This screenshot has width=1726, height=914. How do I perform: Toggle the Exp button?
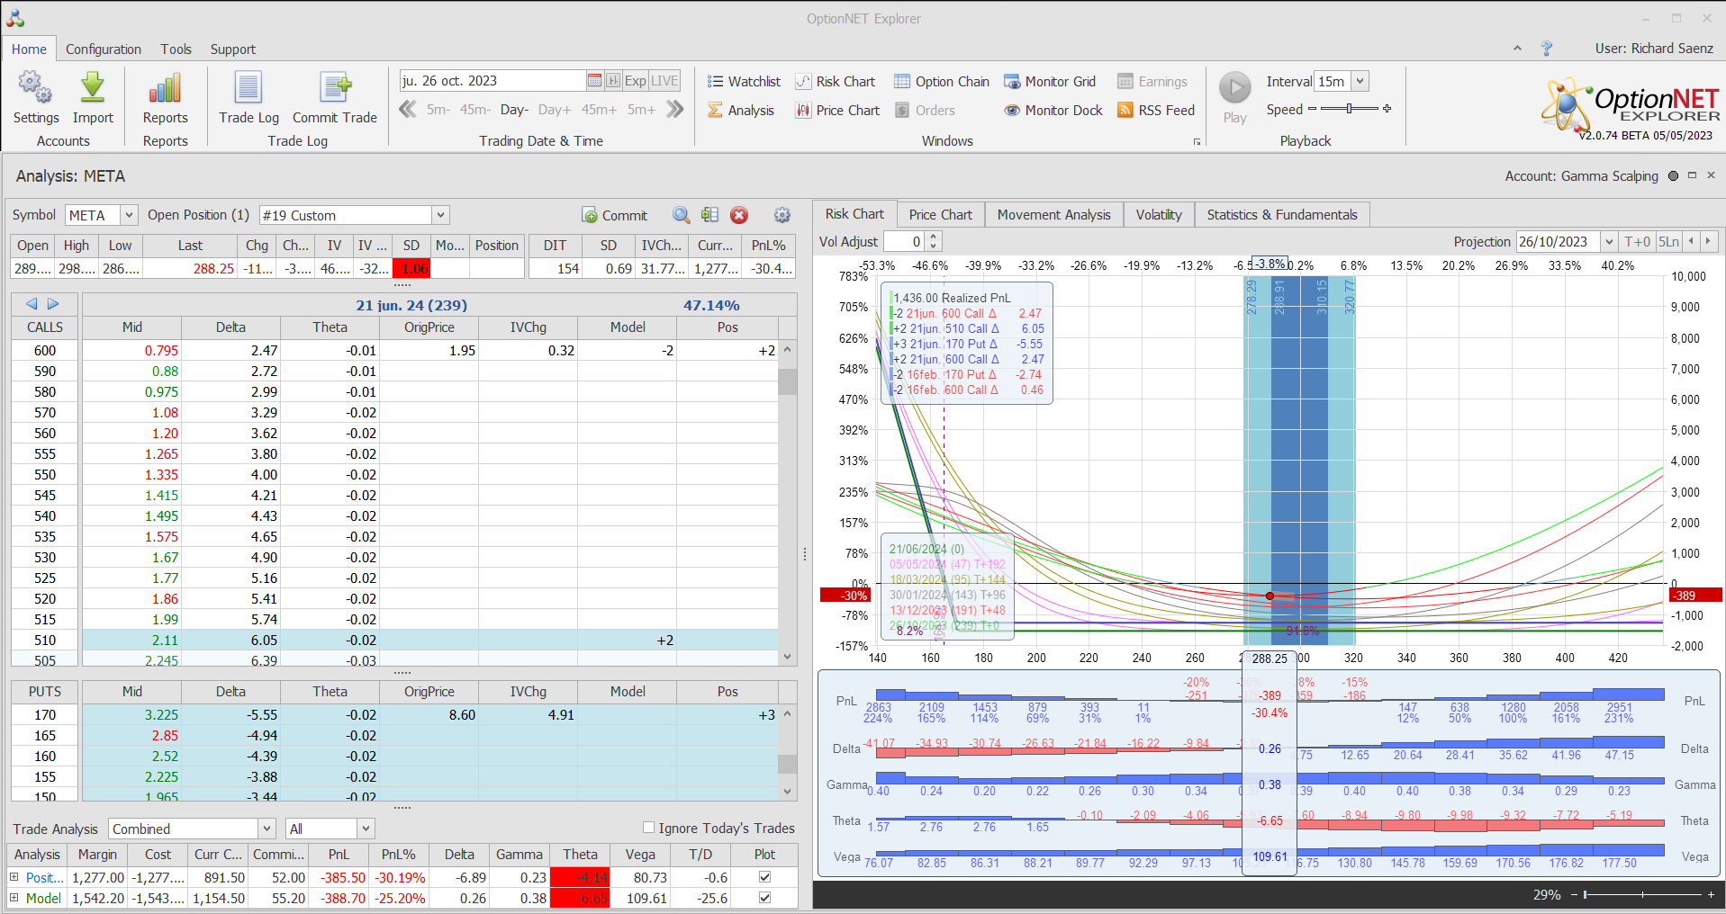tap(636, 81)
